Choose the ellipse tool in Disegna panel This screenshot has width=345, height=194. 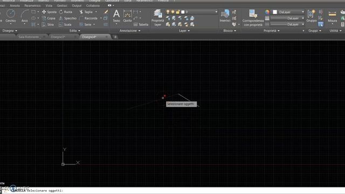click(33, 18)
